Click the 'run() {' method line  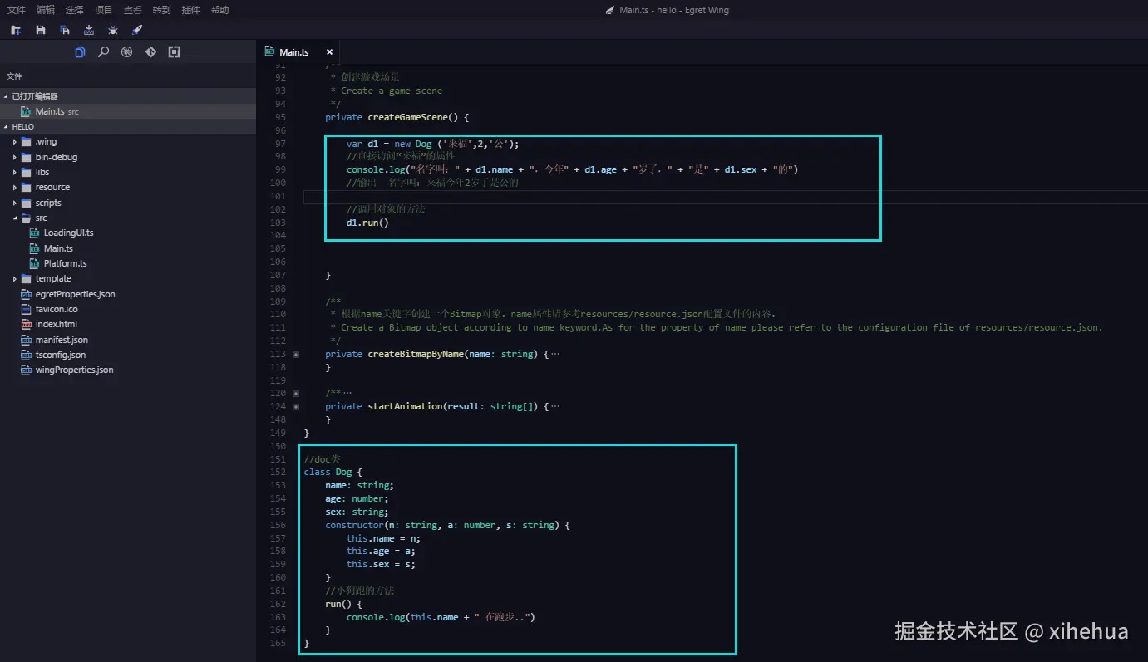[344, 604]
